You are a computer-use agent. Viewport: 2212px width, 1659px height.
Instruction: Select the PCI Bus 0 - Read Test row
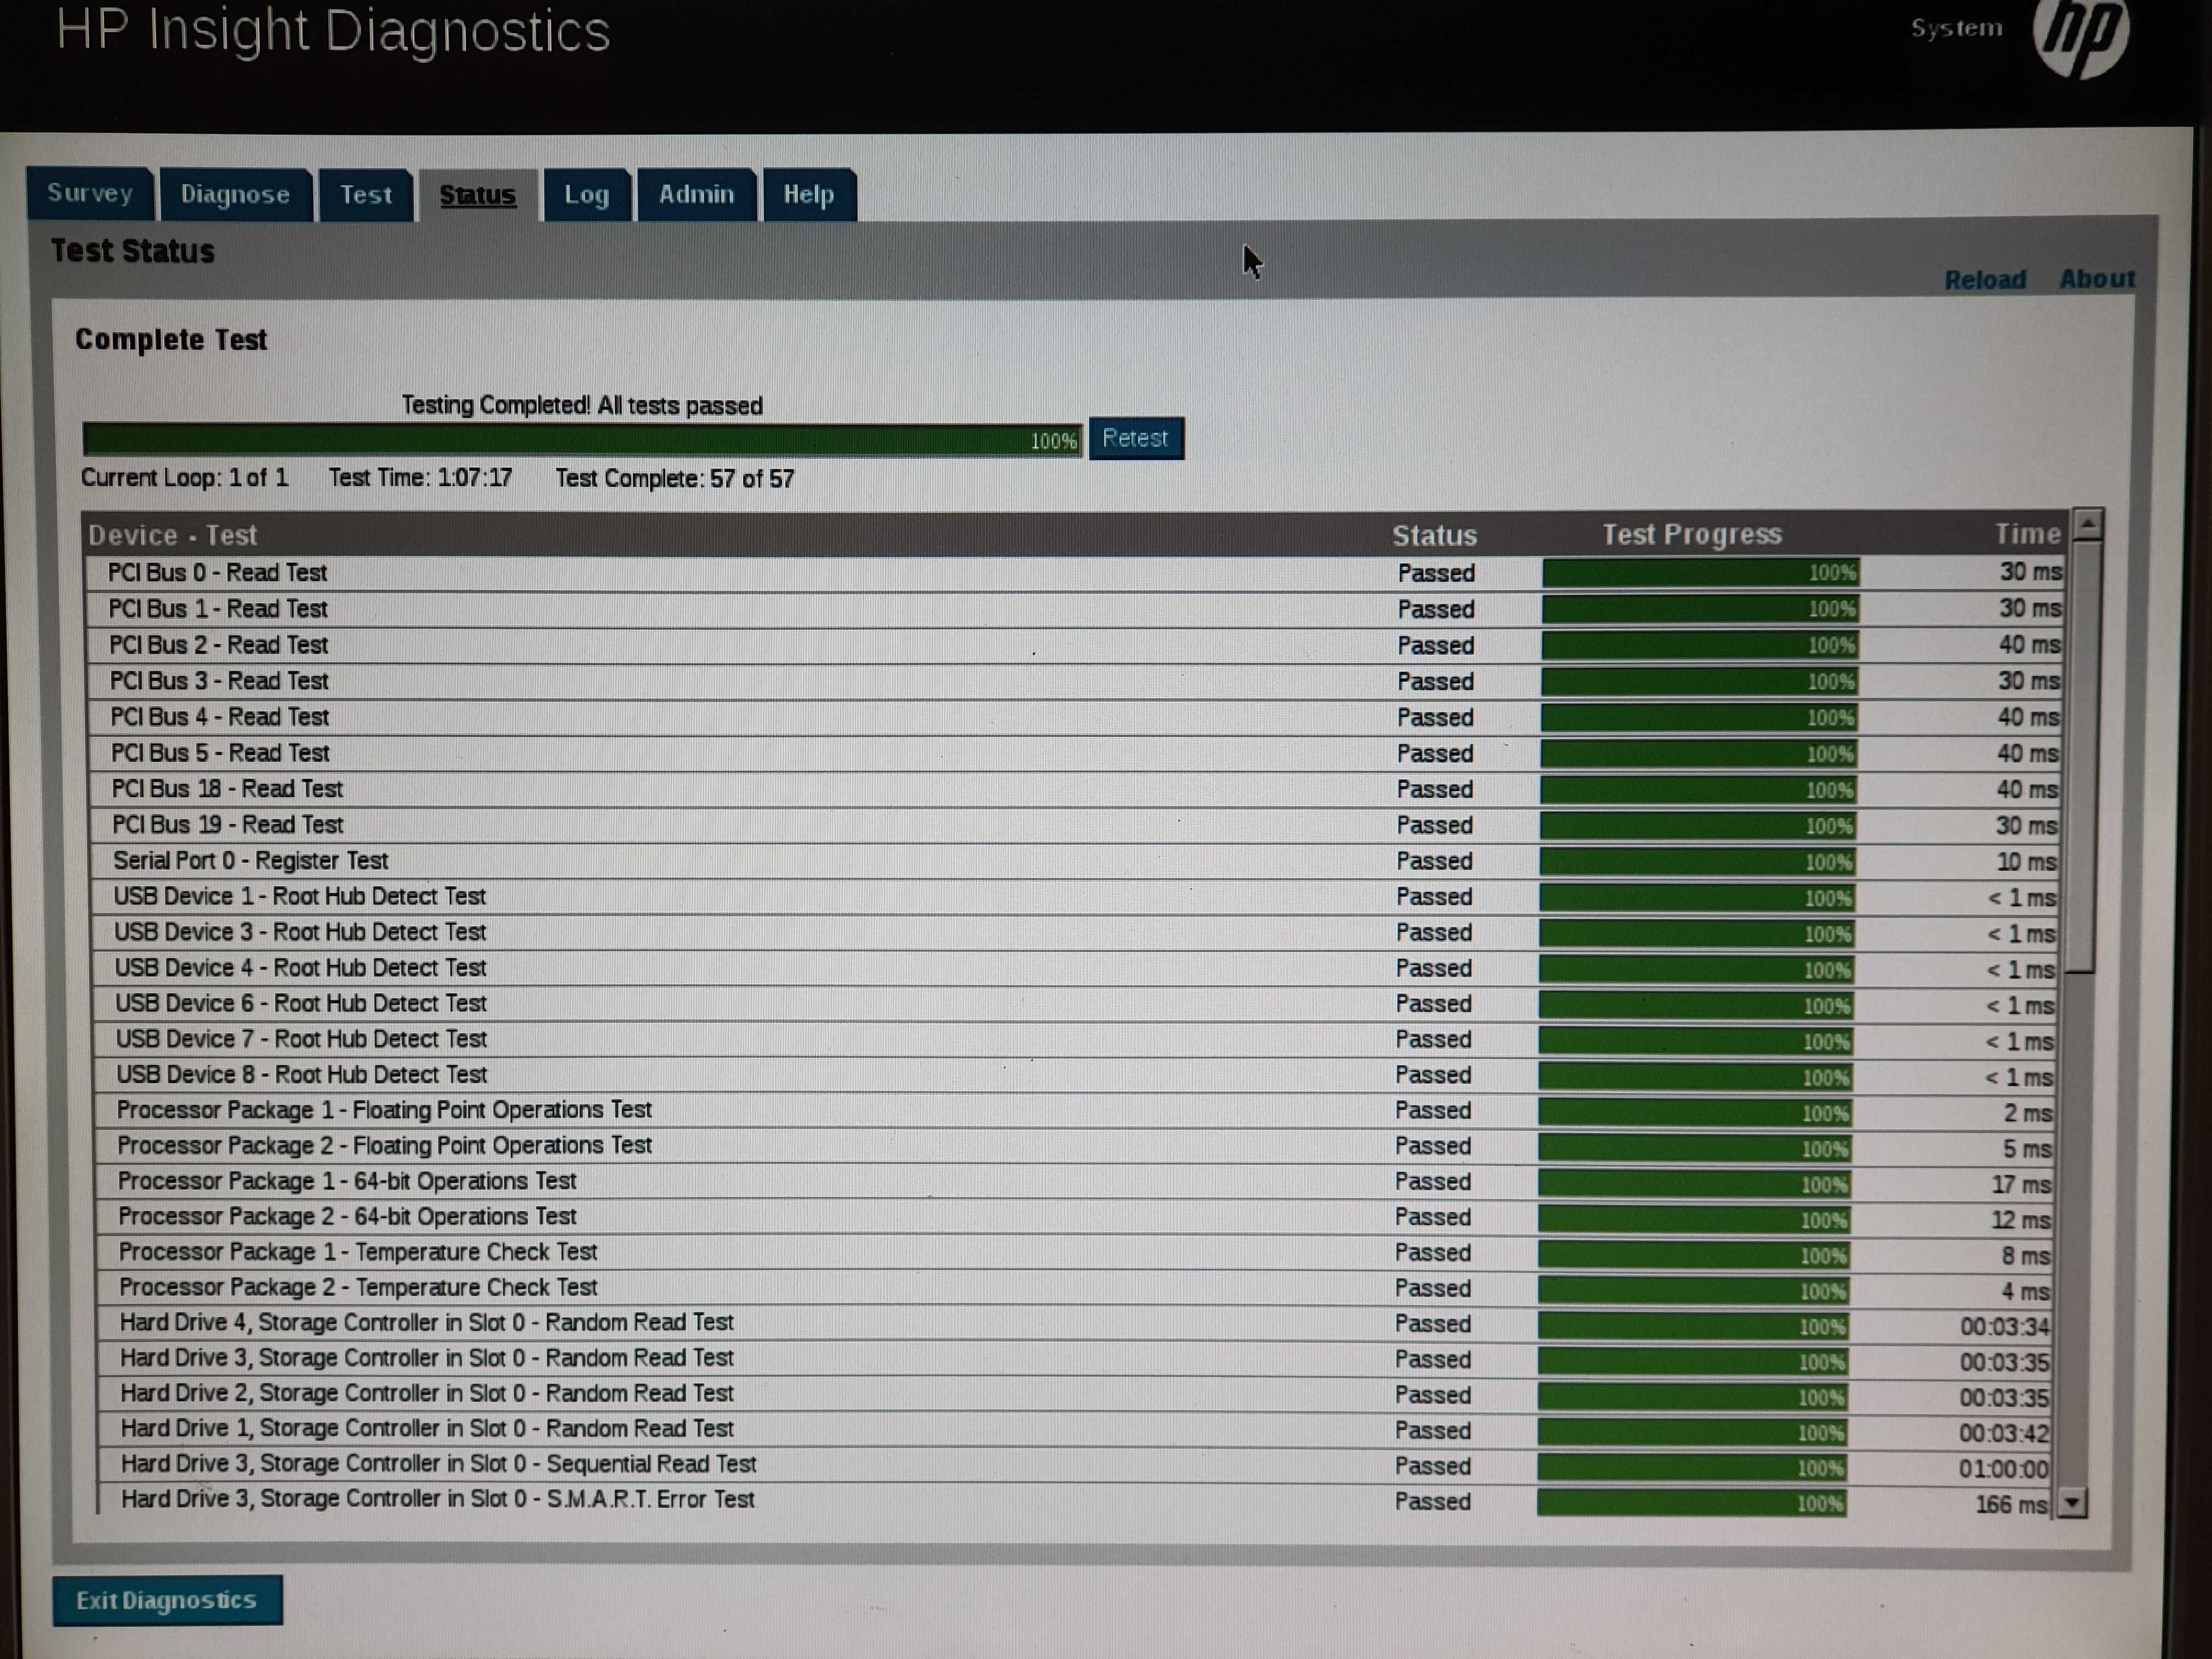[1076, 573]
